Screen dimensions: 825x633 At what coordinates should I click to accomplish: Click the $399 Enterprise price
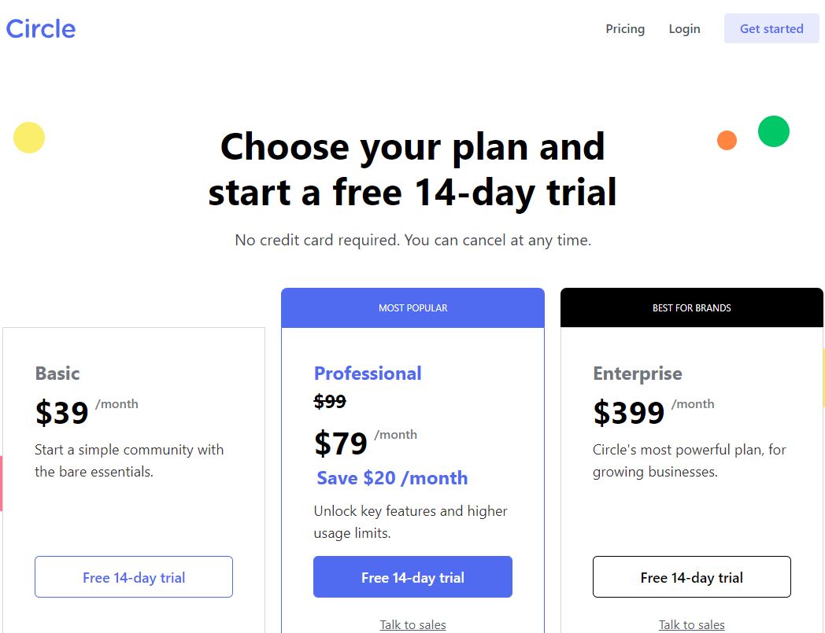[629, 413]
